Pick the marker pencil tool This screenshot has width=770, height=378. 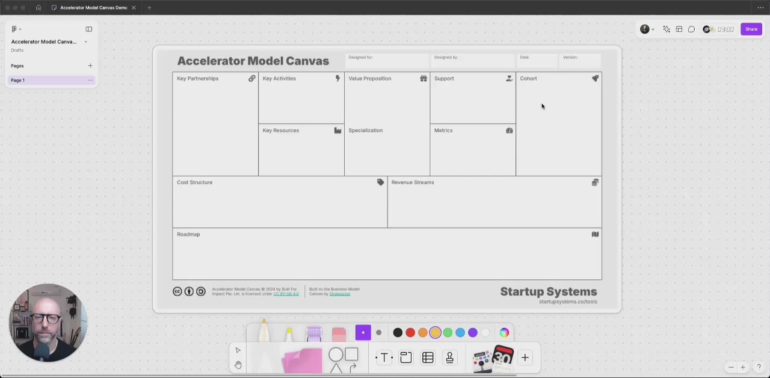263,331
